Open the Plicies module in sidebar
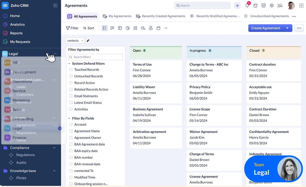The width and height of the screenshot is (306, 187). click(21, 178)
